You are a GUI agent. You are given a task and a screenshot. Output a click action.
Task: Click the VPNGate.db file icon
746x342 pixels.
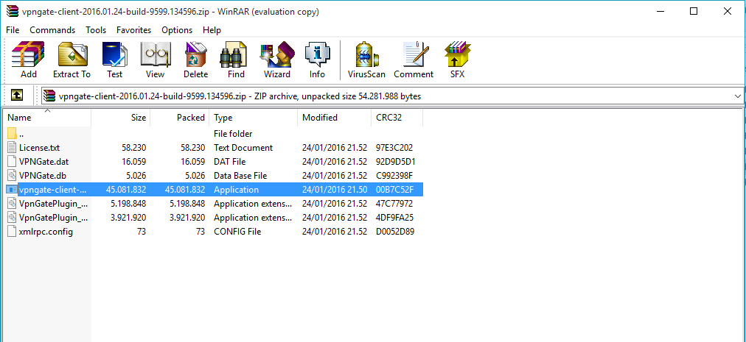click(13, 176)
